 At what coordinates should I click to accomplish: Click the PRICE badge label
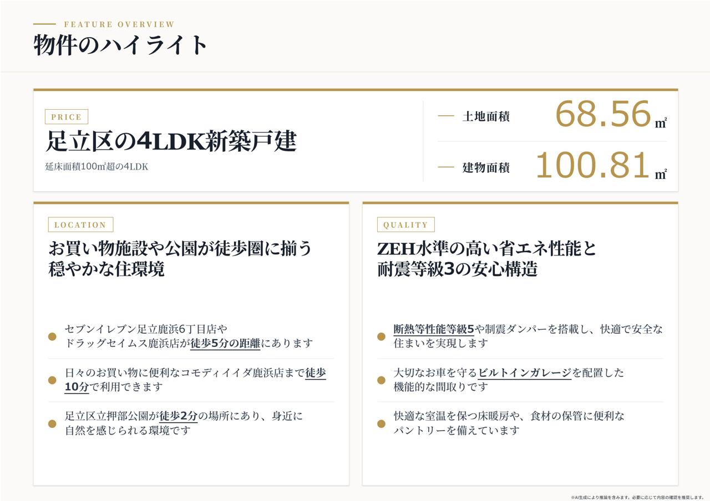tap(67, 117)
